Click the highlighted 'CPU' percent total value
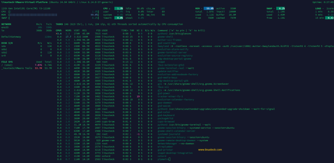334x163 pixels. (x=119, y=9)
